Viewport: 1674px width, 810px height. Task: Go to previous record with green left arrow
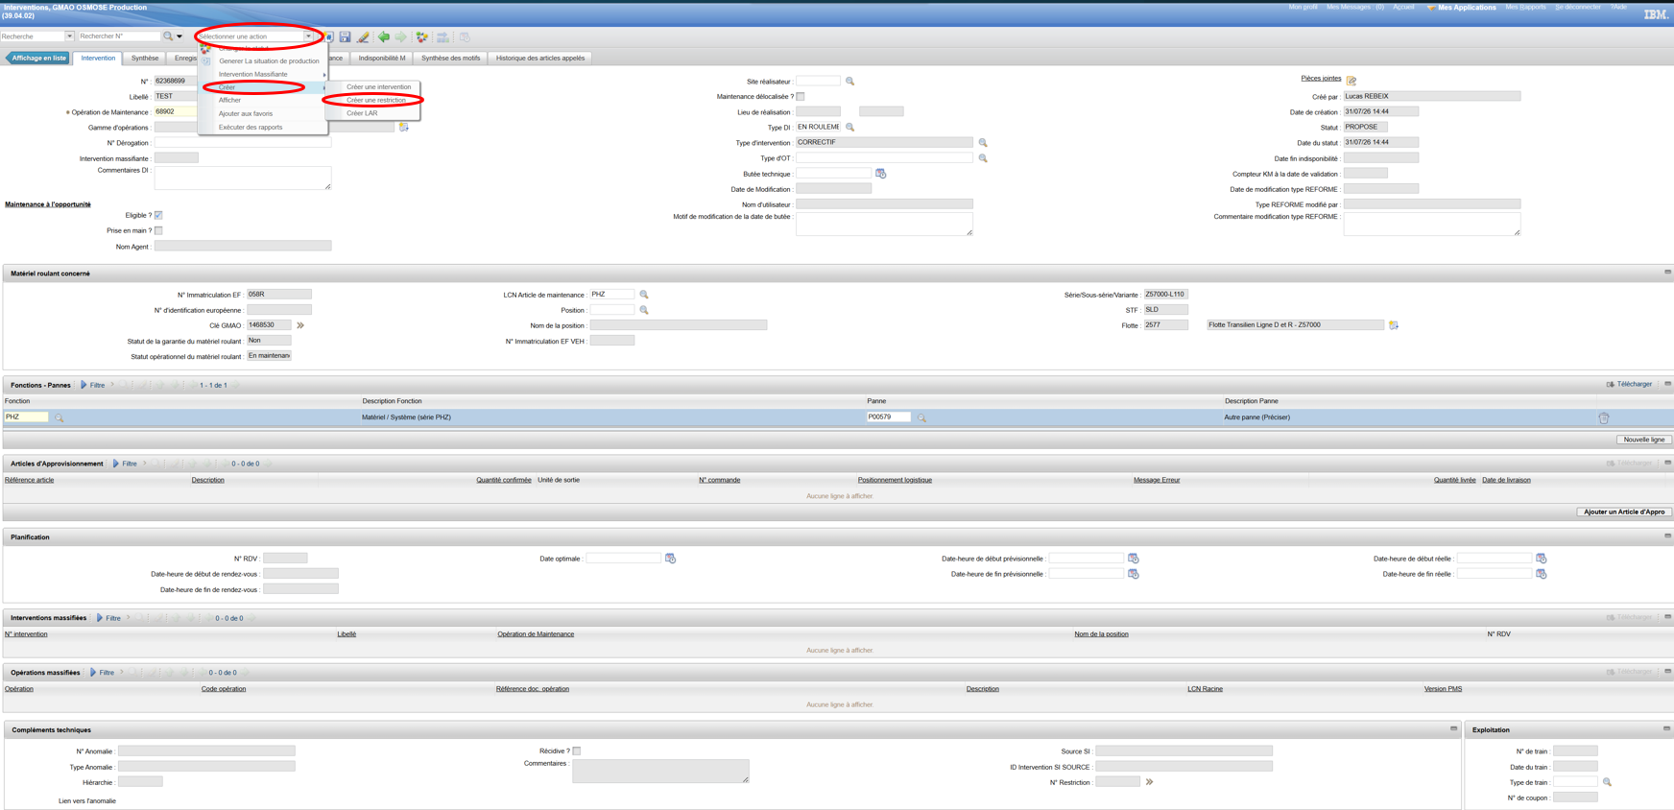pyautogui.click(x=384, y=37)
